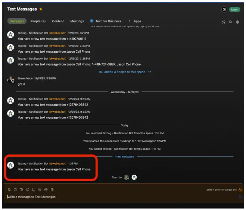Select the 'got it' message
Image resolution: width=246 pixels, height=210 pixels.
pyautogui.click(x=21, y=84)
